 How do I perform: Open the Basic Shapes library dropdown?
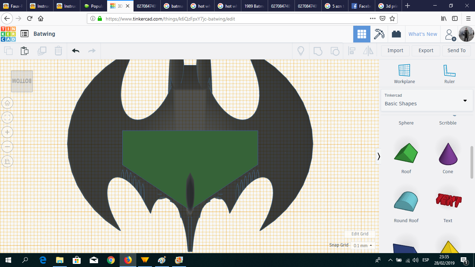427,100
